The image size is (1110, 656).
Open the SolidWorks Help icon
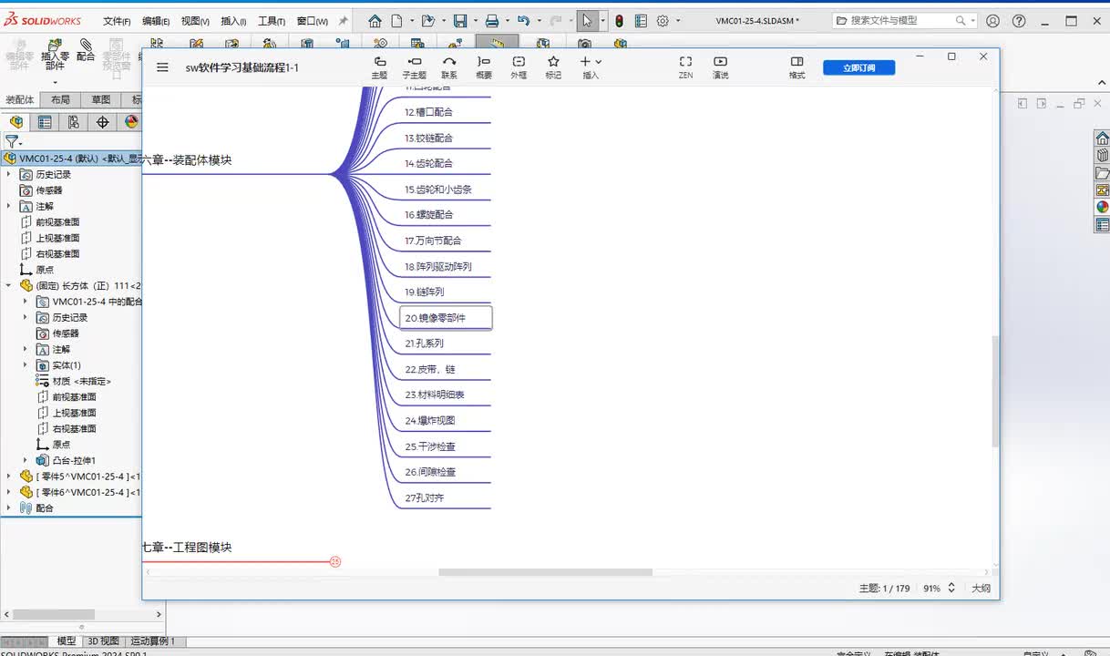tap(1019, 21)
